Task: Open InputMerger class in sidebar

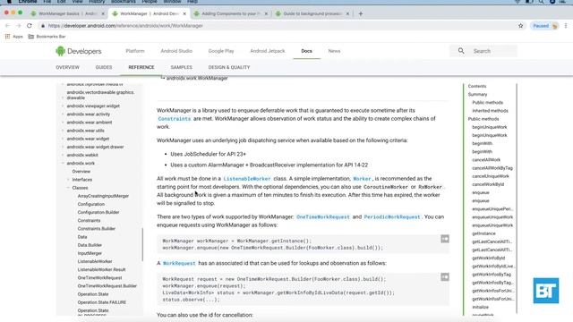Action: [x=90, y=253]
